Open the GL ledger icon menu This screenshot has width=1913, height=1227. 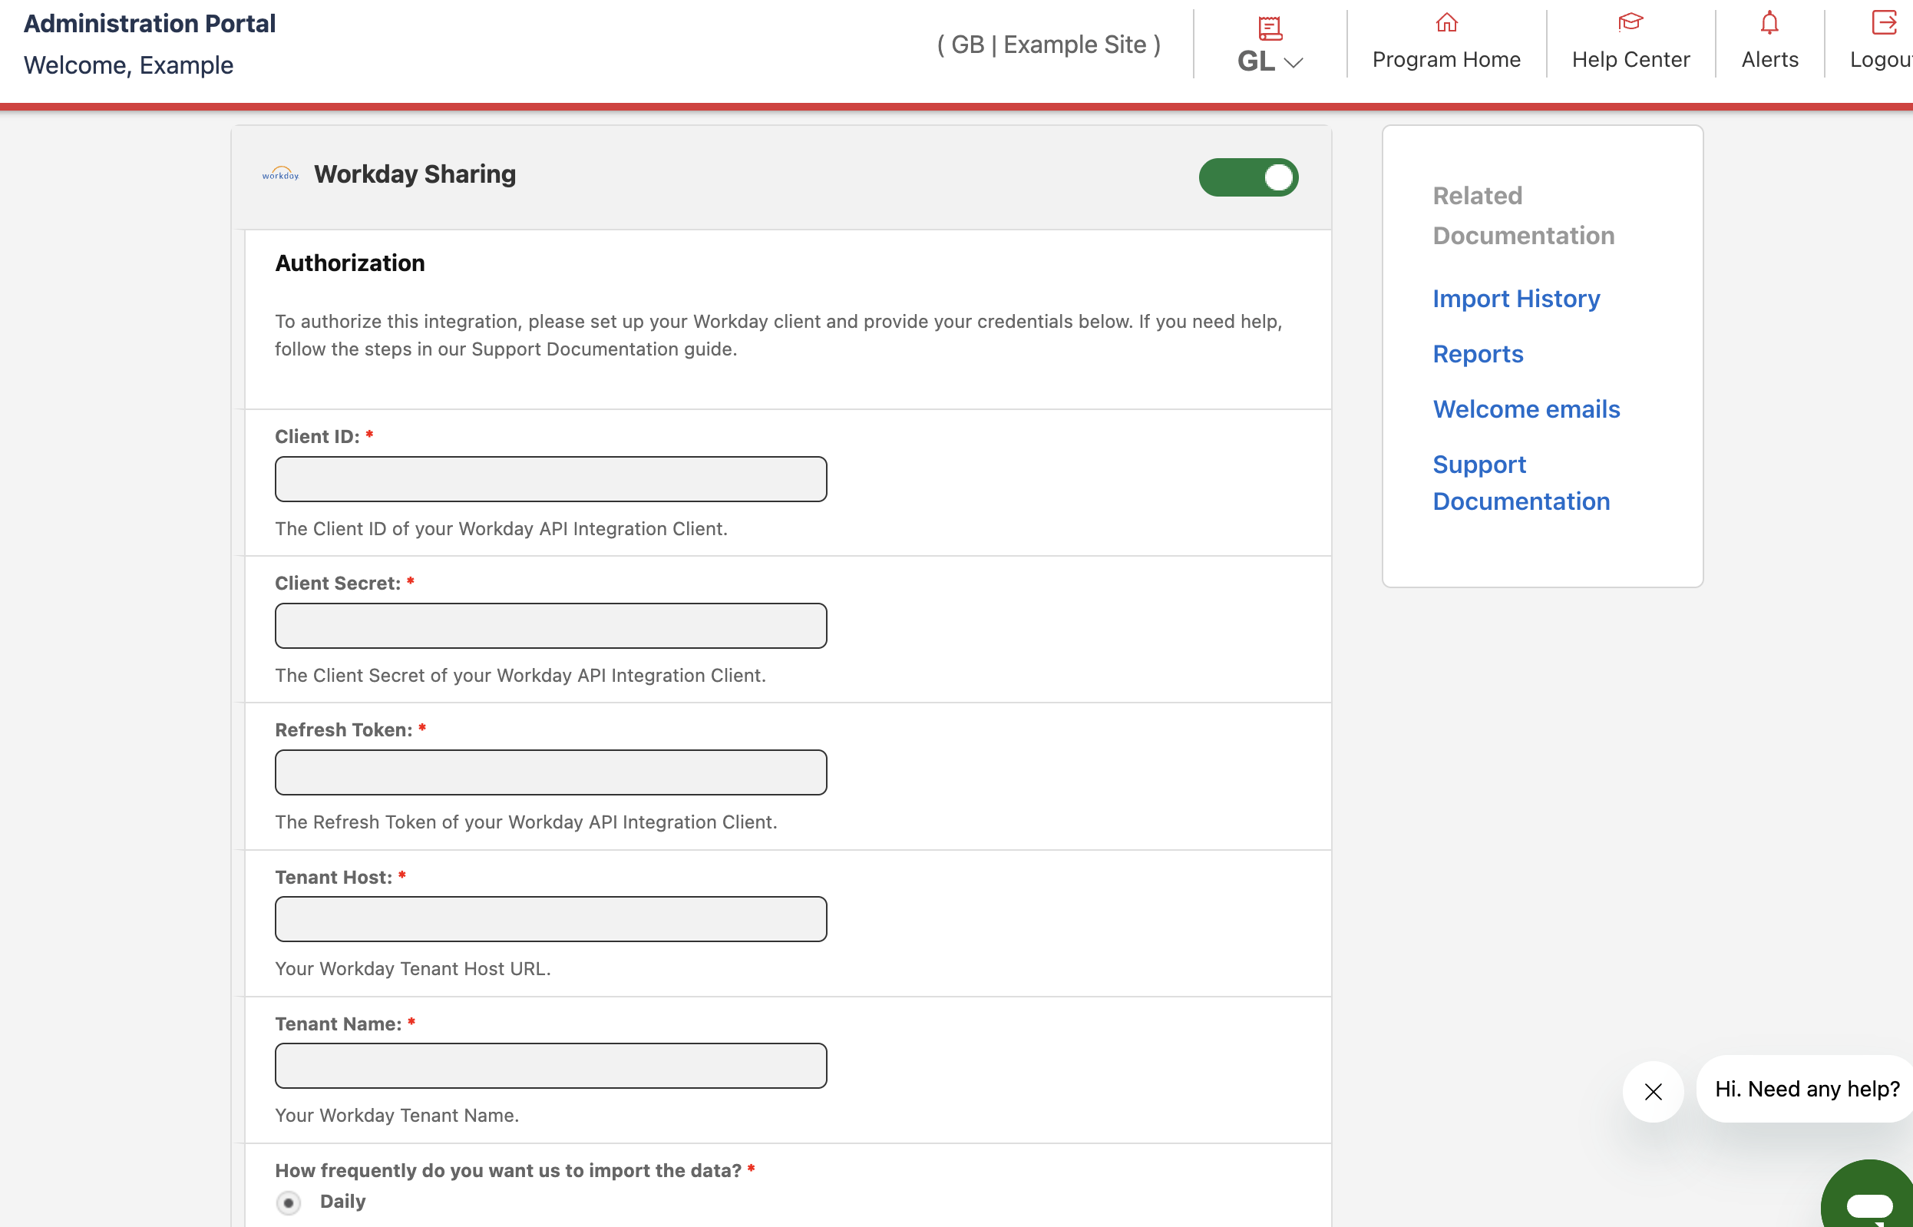click(1270, 28)
